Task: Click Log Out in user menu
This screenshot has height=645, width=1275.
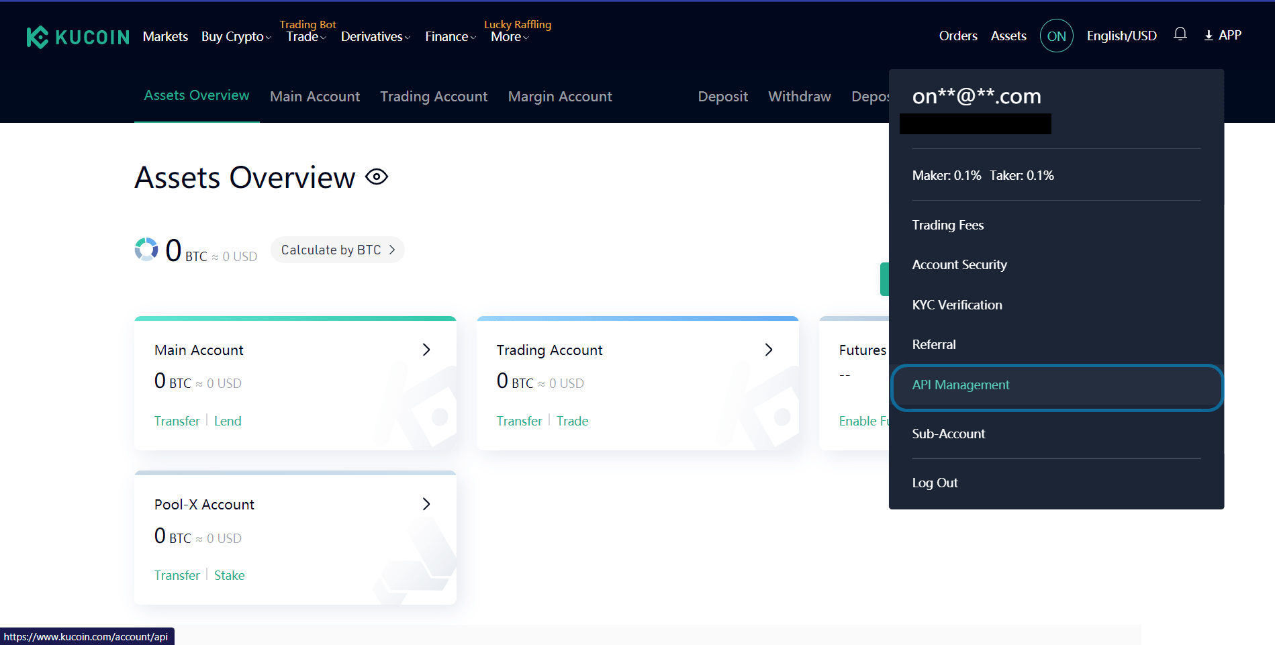Action: click(x=935, y=483)
